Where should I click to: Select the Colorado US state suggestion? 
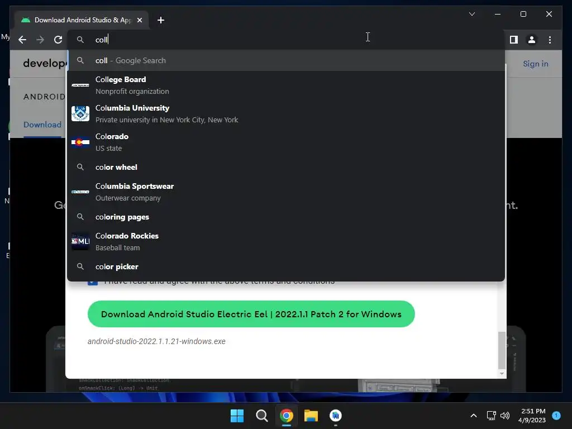click(x=287, y=142)
